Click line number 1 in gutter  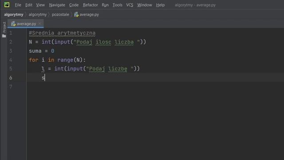click(x=11, y=33)
